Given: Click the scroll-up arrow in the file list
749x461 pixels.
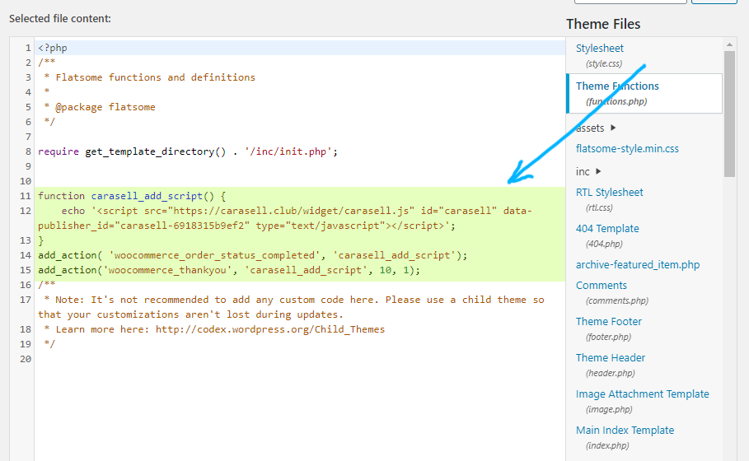Looking at the screenshot, I should (730, 44).
